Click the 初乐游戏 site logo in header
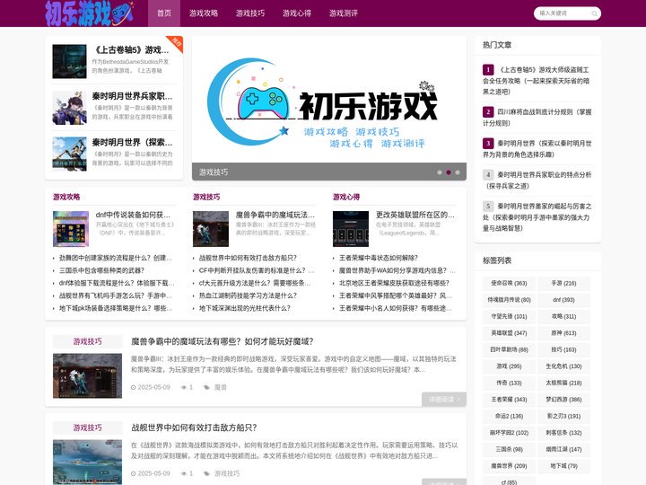Viewport: 646px width, 485px height. 90,13
